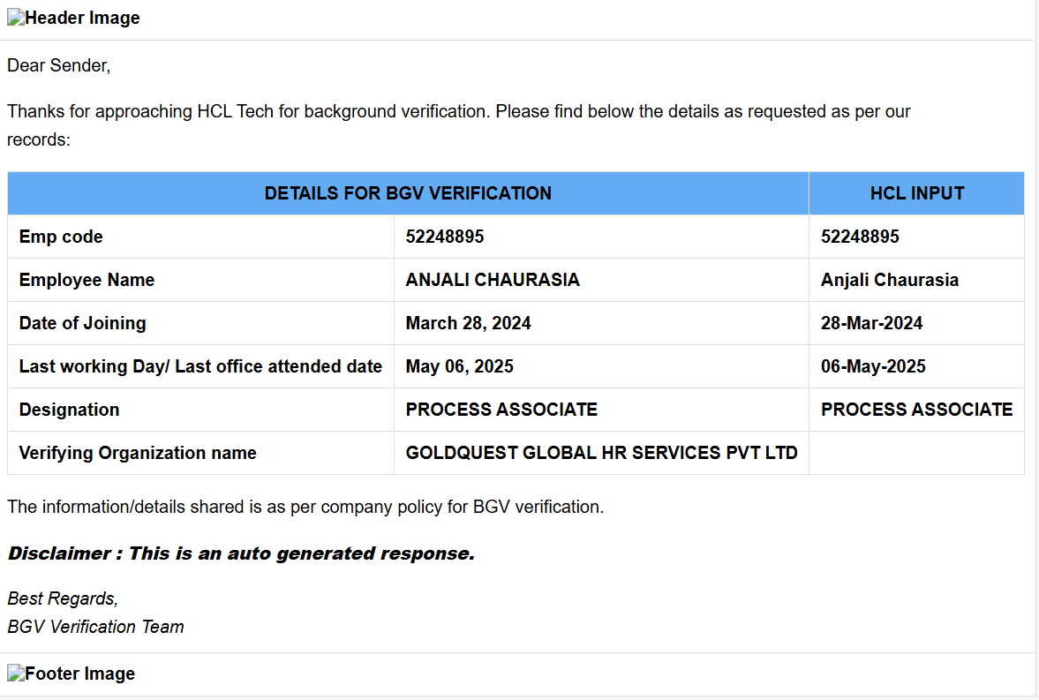1039x700 pixels.
Task: Select the uppercase "ANJALI CHAURASIA" cell
Action: tap(493, 280)
